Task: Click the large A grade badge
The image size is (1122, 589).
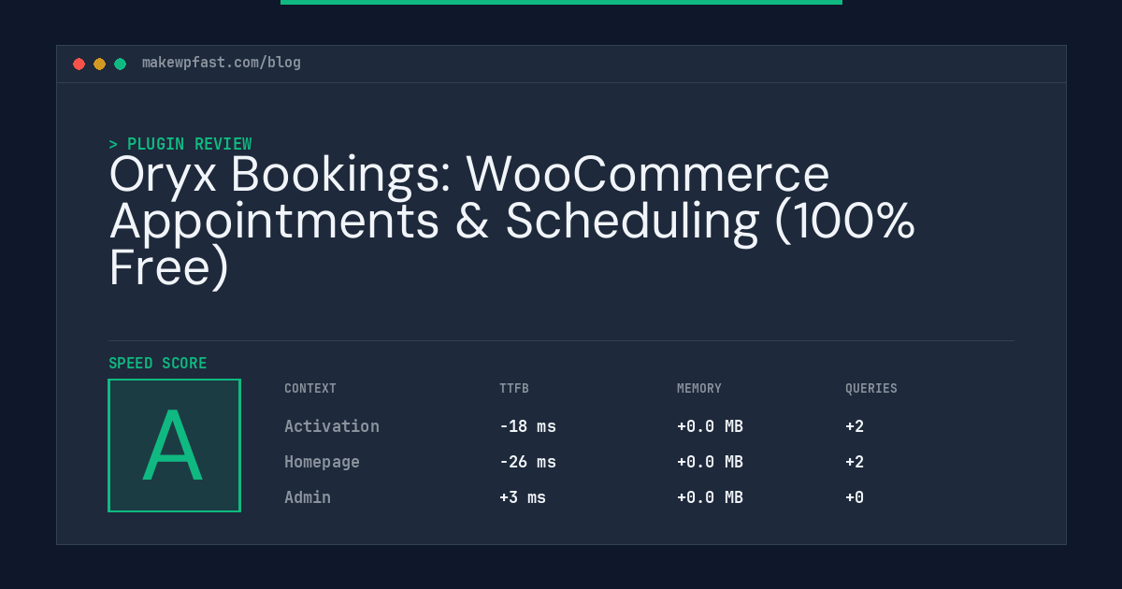Action: (x=174, y=445)
